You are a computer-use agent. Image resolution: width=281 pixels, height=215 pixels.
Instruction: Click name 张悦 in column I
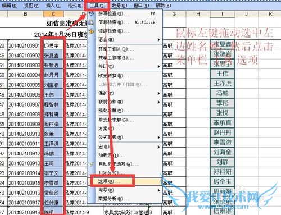tap(222, 113)
